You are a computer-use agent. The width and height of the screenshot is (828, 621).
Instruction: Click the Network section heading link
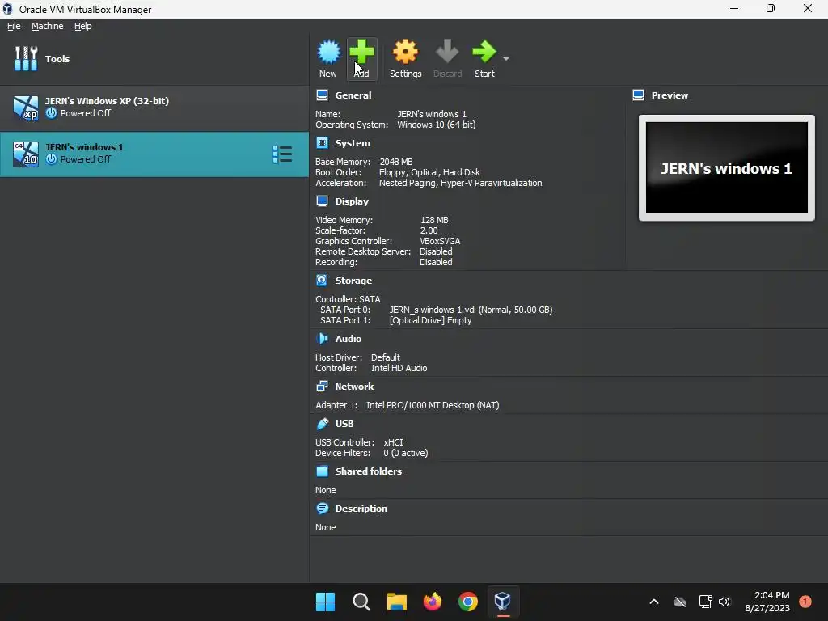354,387
